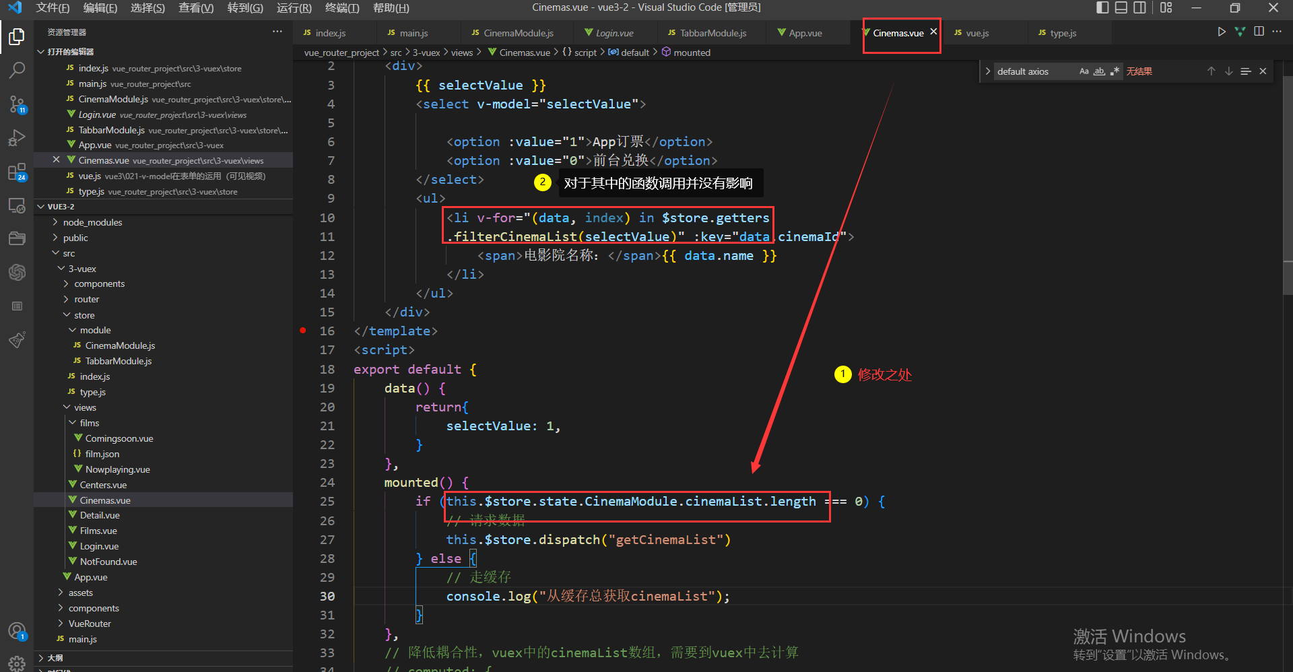Toggle primary side bar layout icon
1293x672 pixels.
[1102, 7]
